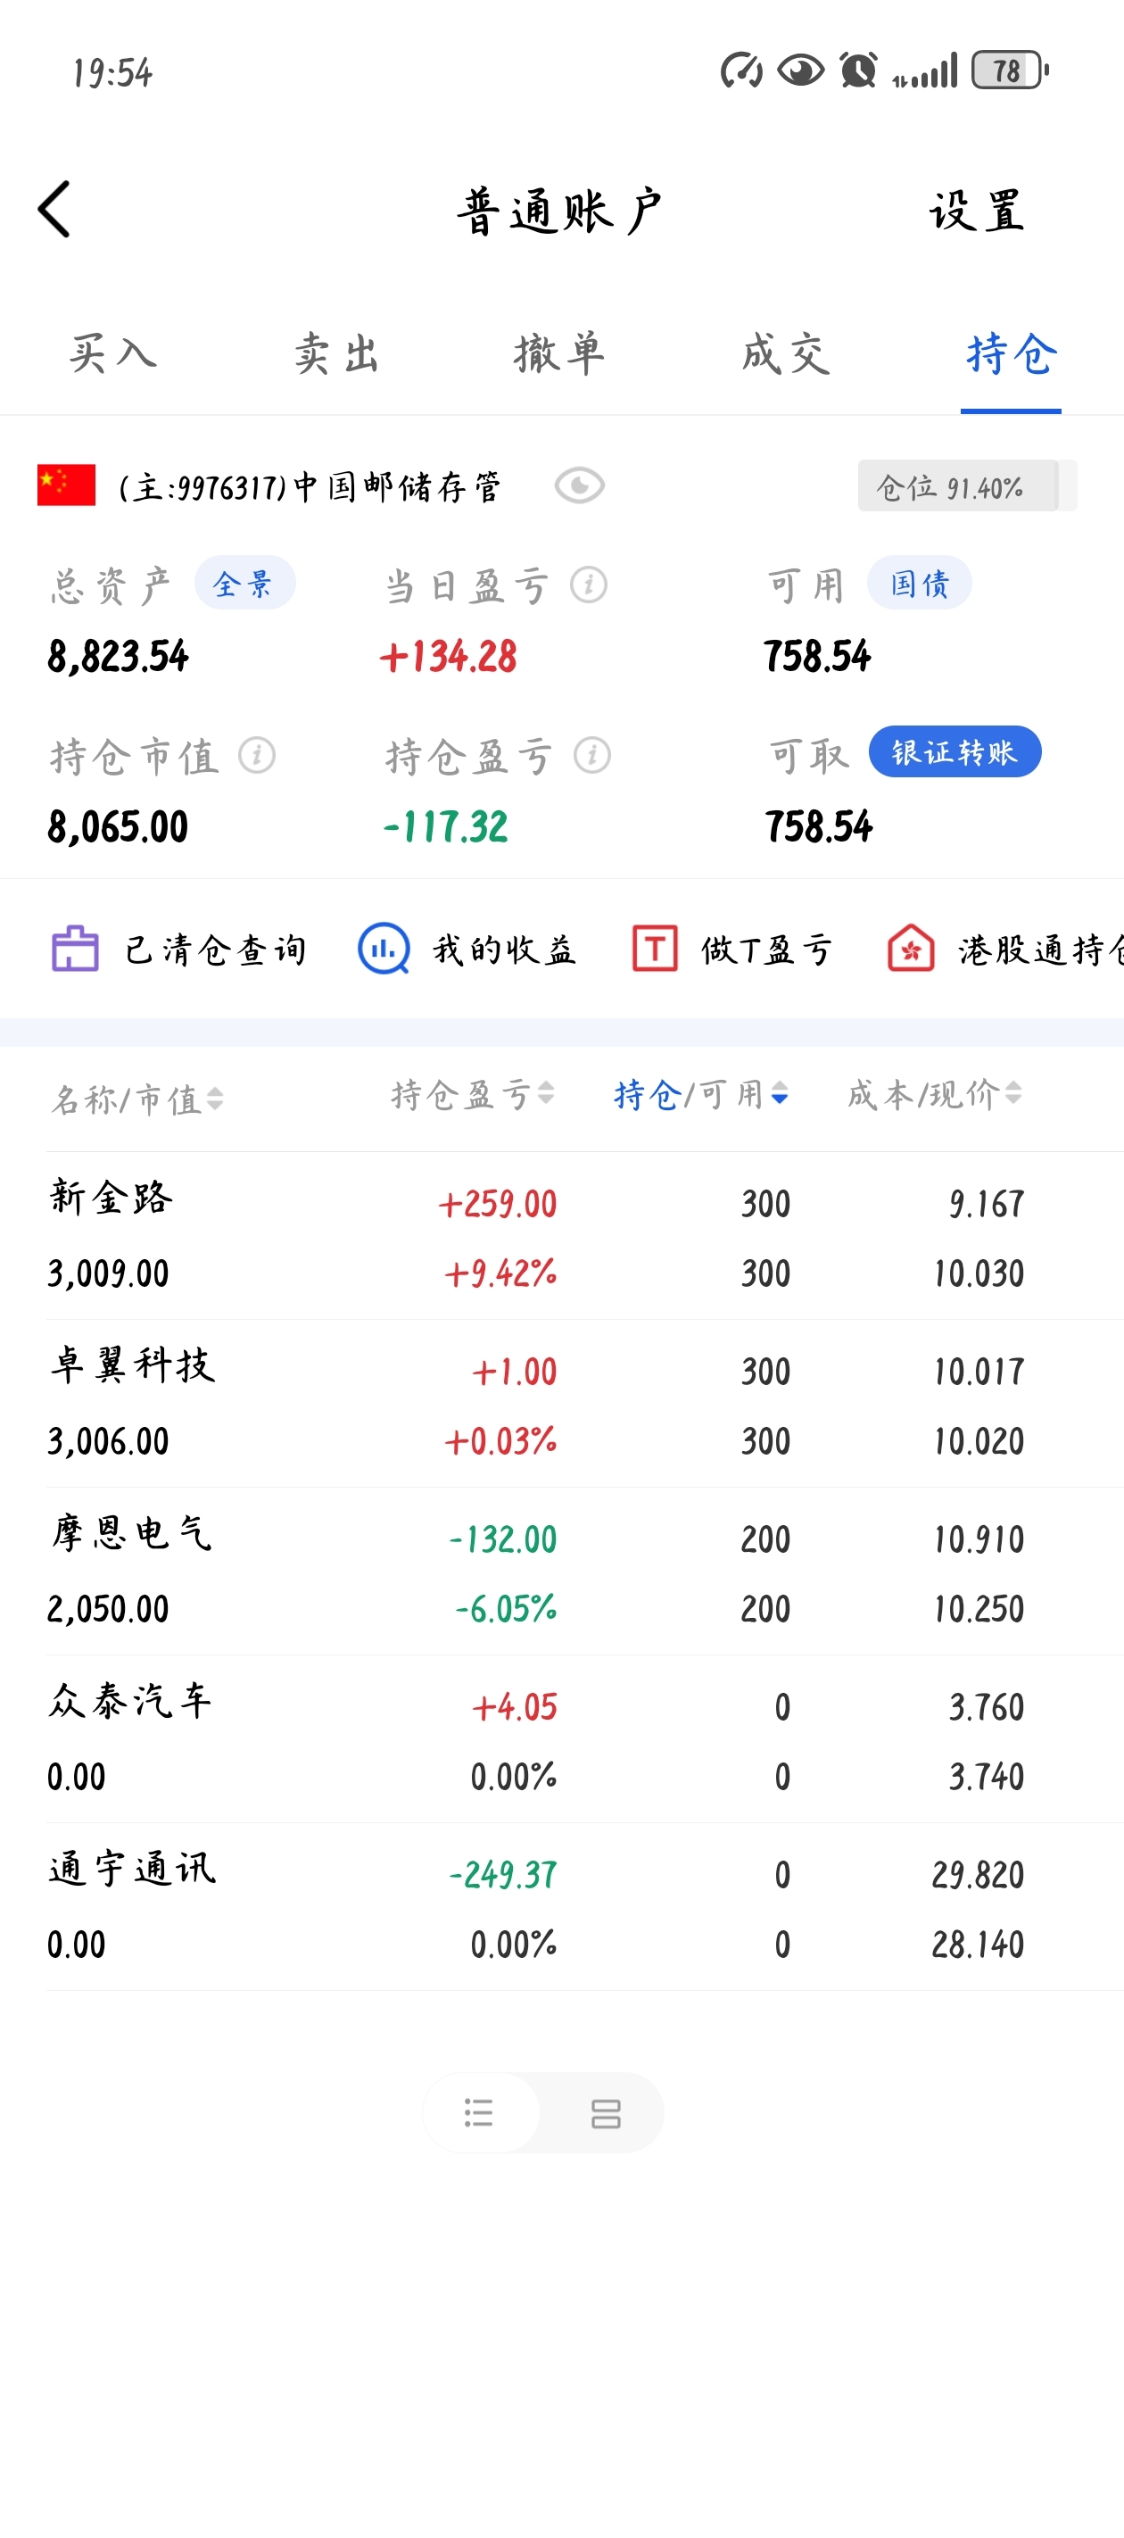Tap the back arrow icon
This screenshot has width=1124, height=2538.
(x=54, y=209)
